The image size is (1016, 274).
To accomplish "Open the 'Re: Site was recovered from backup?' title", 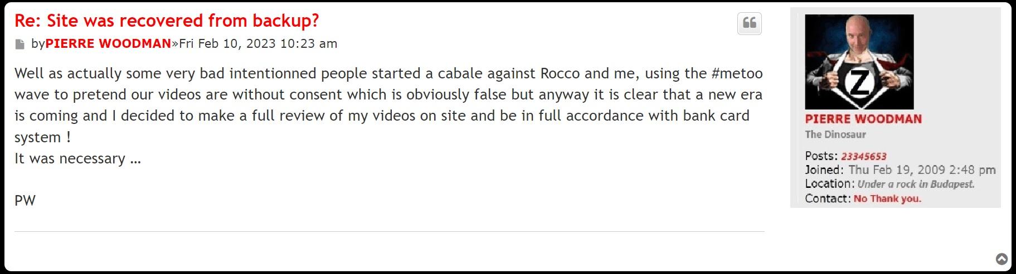I will (167, 21).
